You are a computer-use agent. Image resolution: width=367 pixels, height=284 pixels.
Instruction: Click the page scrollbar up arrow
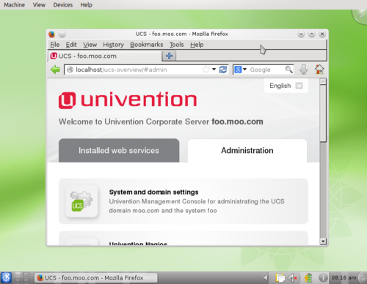[x=323, y=81]
